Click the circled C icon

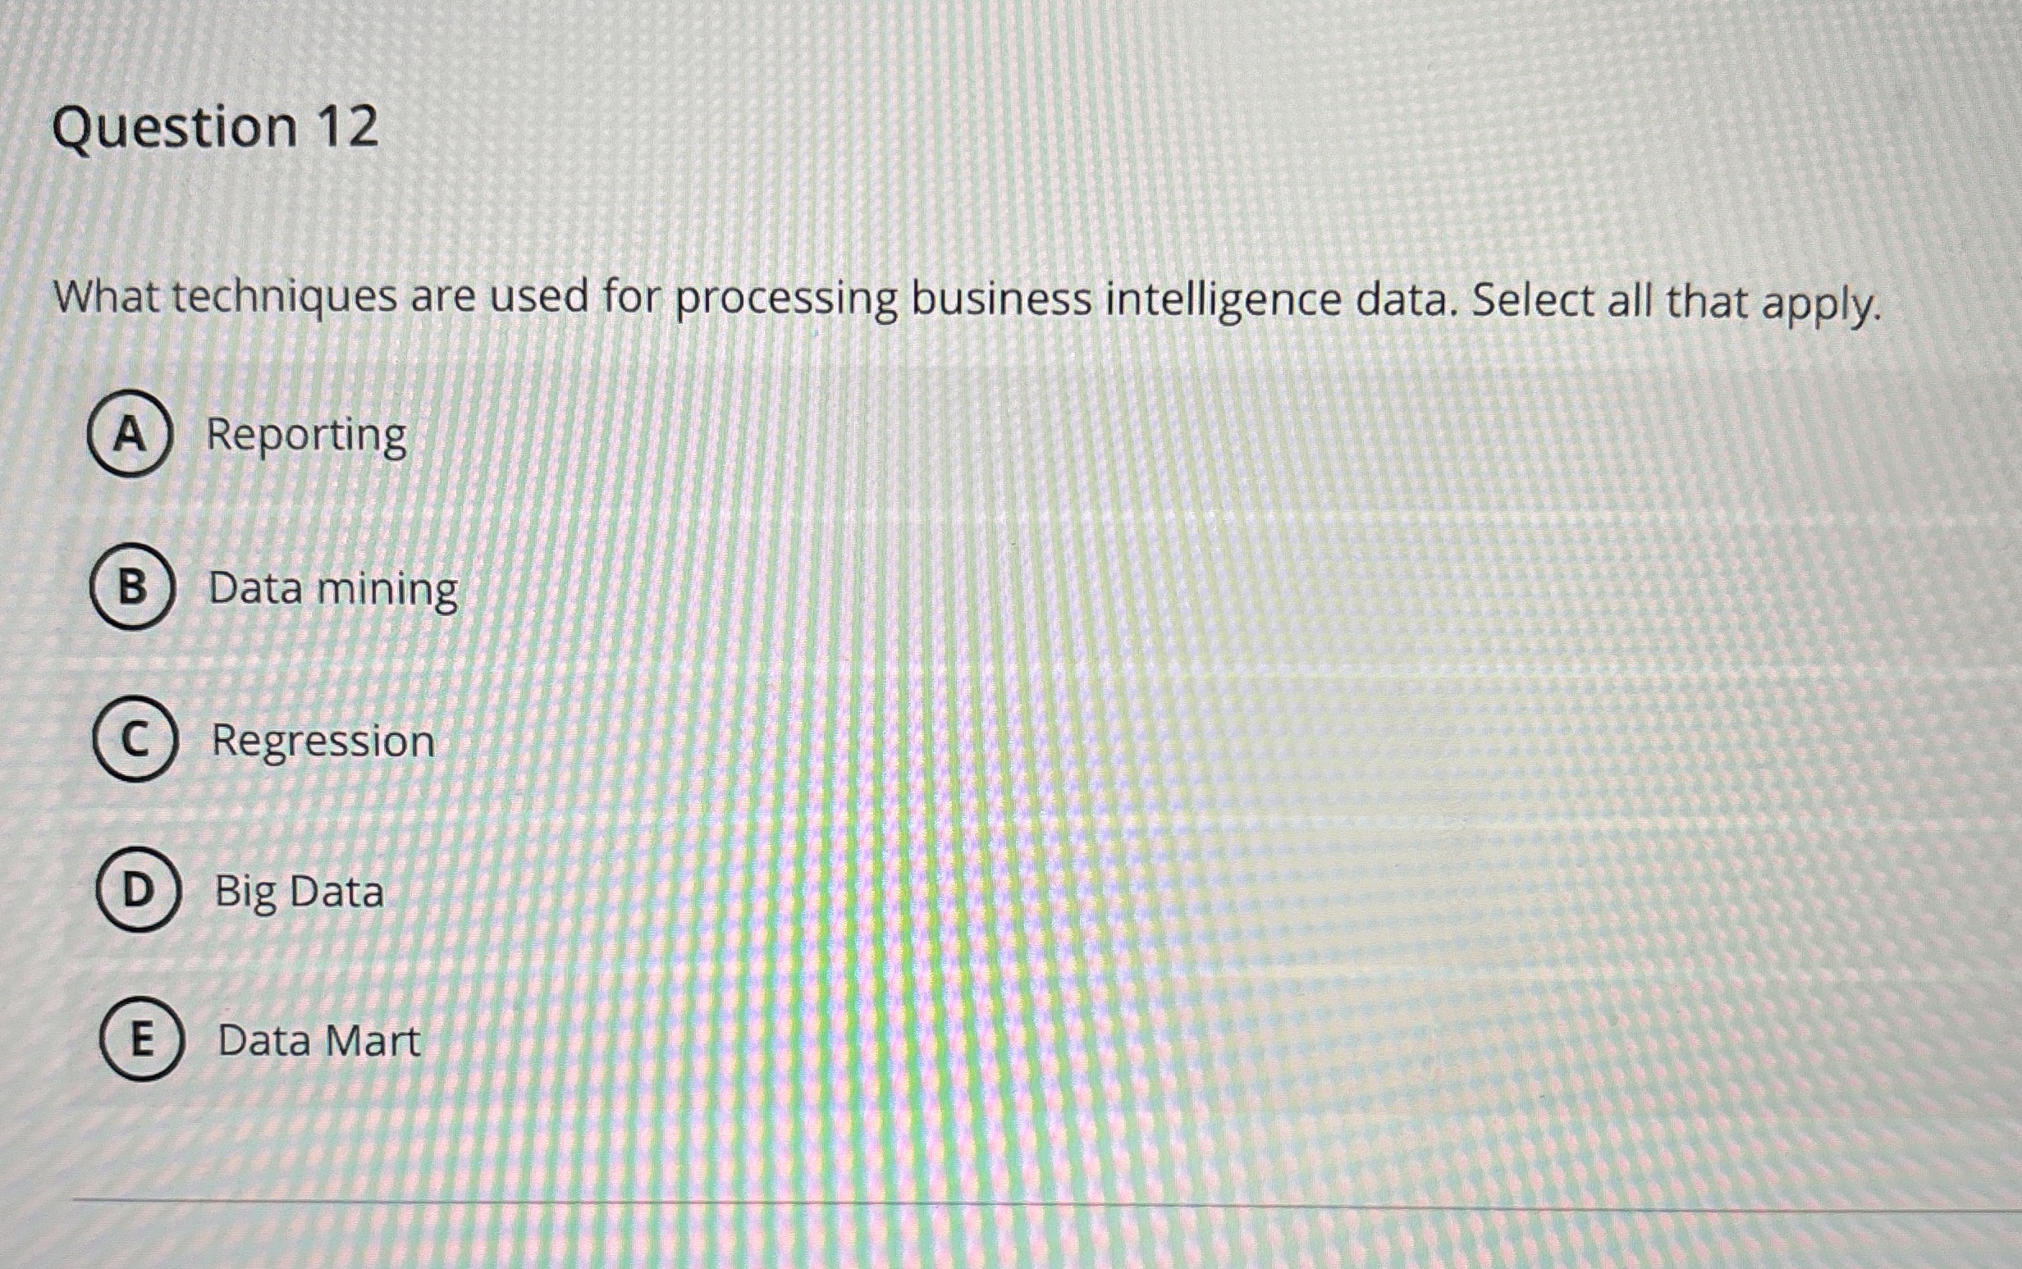(x=136, y=742)
